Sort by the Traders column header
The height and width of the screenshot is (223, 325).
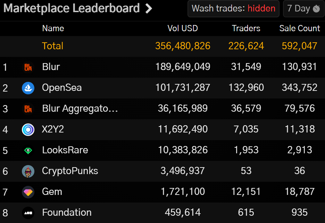point(246,28)
